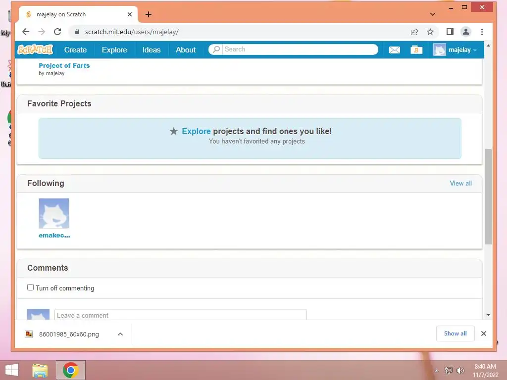This screenshot has width=507, height=380.
Task: Toggle Turn off commenting checkbox
Action: [x=30, y=287]
